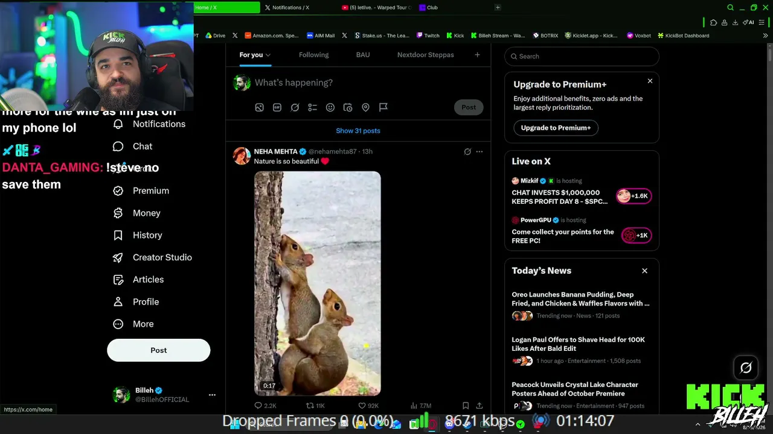Open Grok actions on Neha Mehta's post
The height and width of the screenshot is (434, 773).
point(467,152)
